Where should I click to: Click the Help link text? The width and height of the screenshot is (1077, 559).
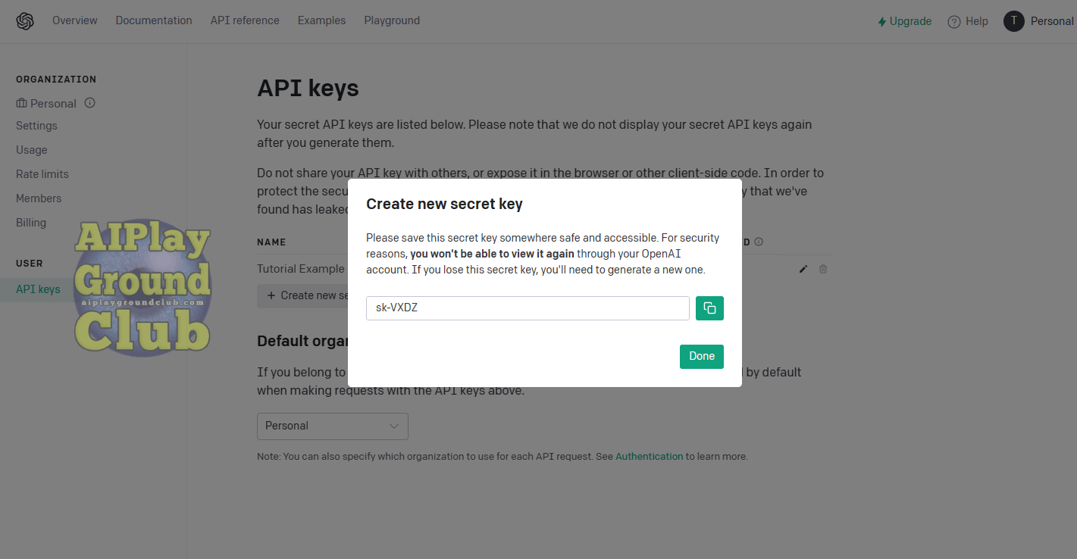977,21
